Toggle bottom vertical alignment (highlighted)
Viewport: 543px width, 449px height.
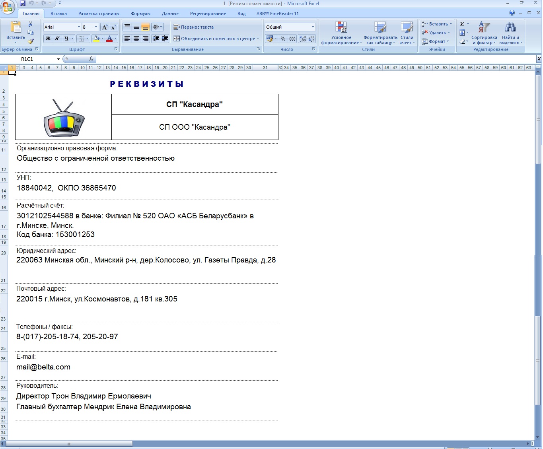click(146, 27)
